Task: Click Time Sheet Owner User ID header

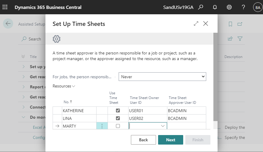Action: (144, 100)
